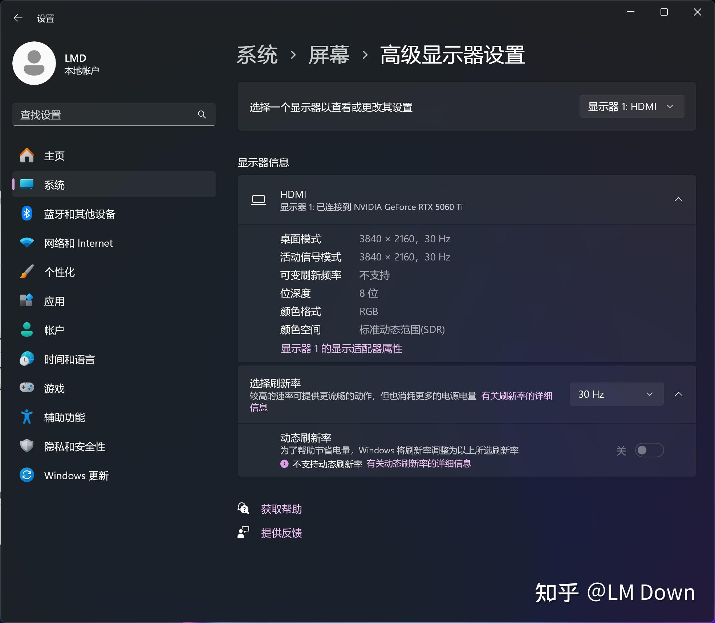Open Windows 更新 from sidebar
The height and width of the screenshot is (623, 715).
pyautogui.click(x=76, y=475)
